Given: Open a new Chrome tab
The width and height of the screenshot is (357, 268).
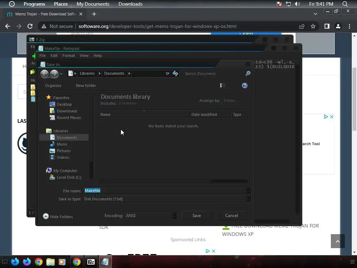Looking at the screenshot, I should [x=94, y=14].
